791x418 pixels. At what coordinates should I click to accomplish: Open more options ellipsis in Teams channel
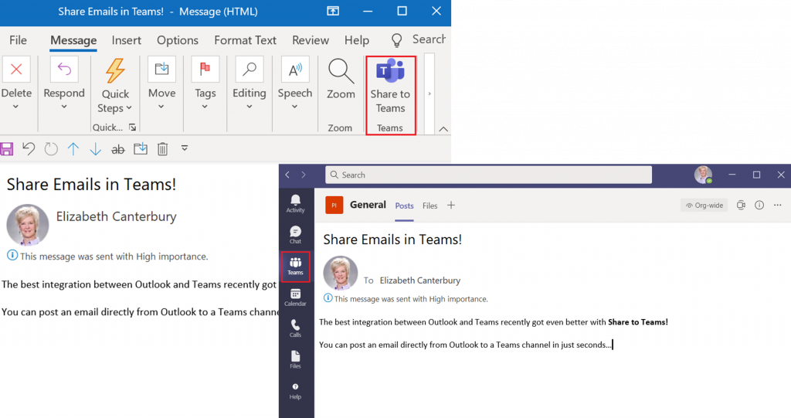tap(777, 205)
